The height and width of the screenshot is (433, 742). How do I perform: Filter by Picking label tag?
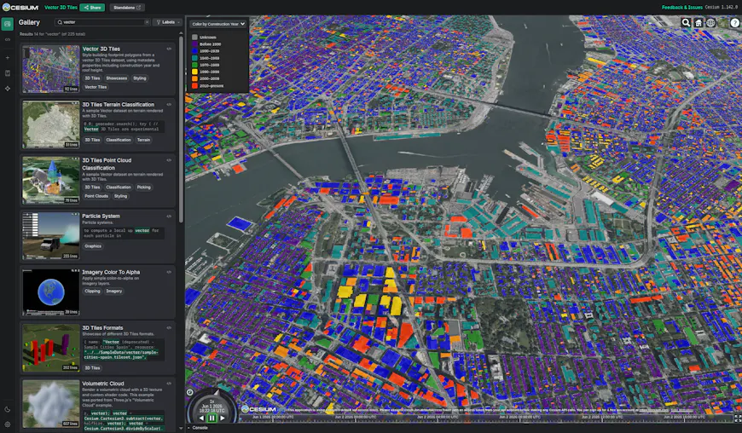144,188
